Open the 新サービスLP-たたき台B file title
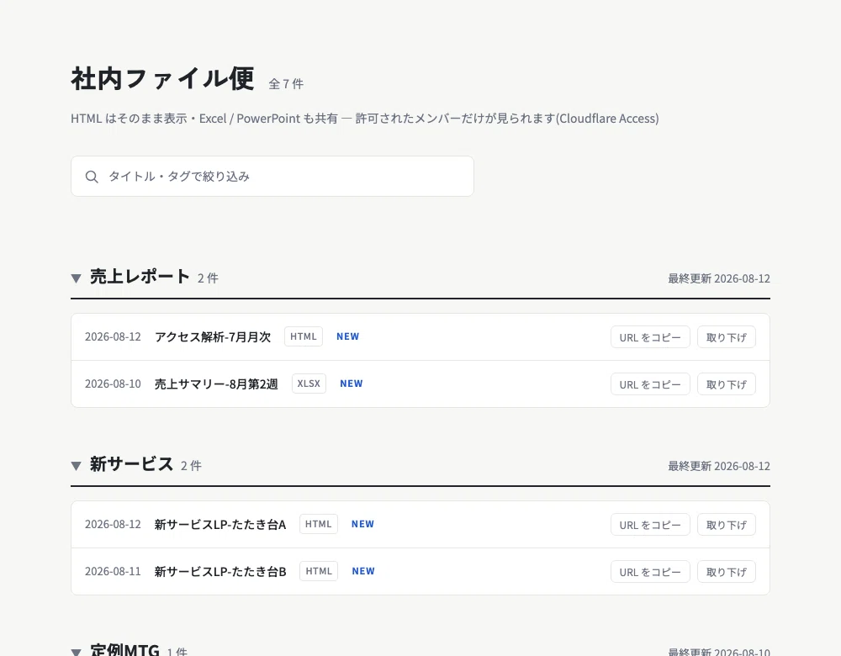The width and height of the screenshot is (841, 656). pos(220,572)
